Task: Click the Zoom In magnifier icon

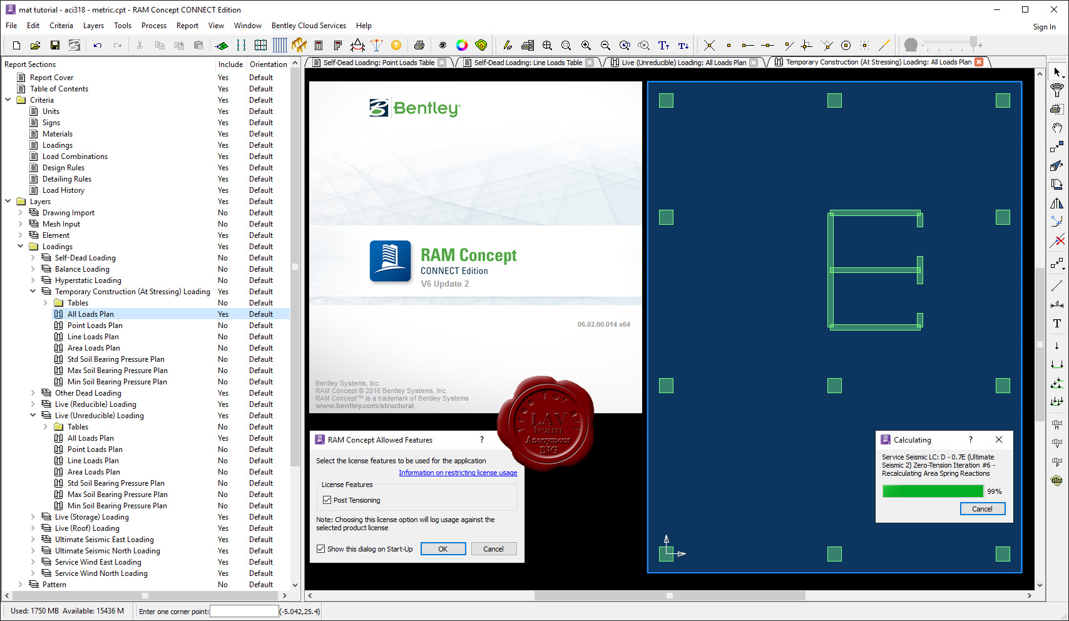Action: (586, 45)
